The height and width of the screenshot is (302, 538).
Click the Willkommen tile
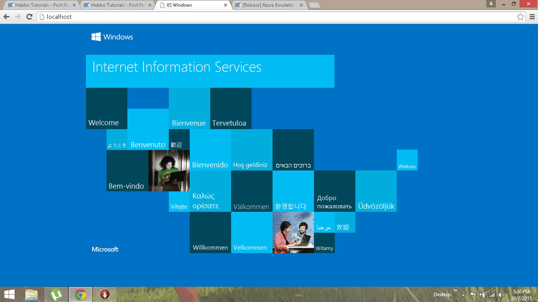[210, 232]
